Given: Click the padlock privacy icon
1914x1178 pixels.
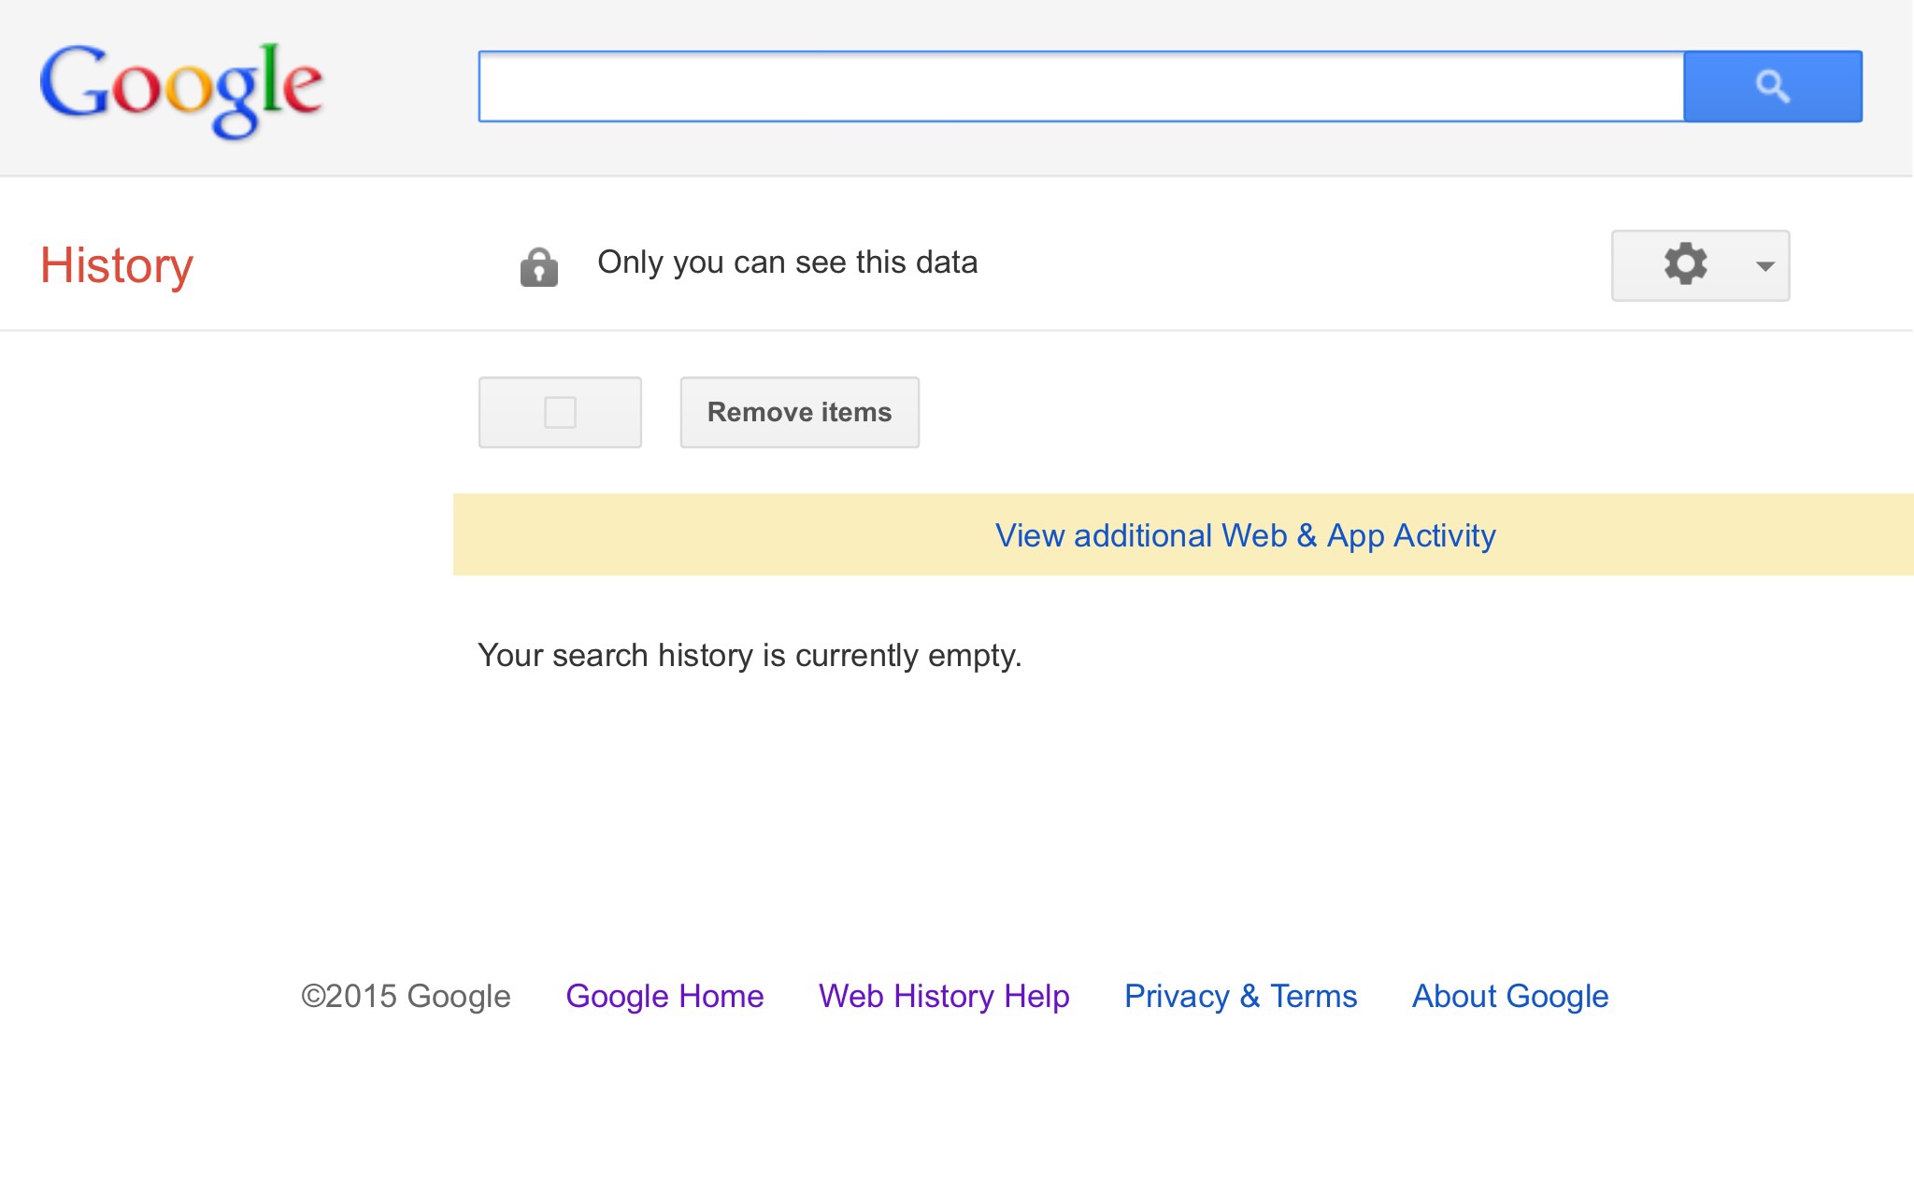Looking at the screenshot, I should [539, 266].
